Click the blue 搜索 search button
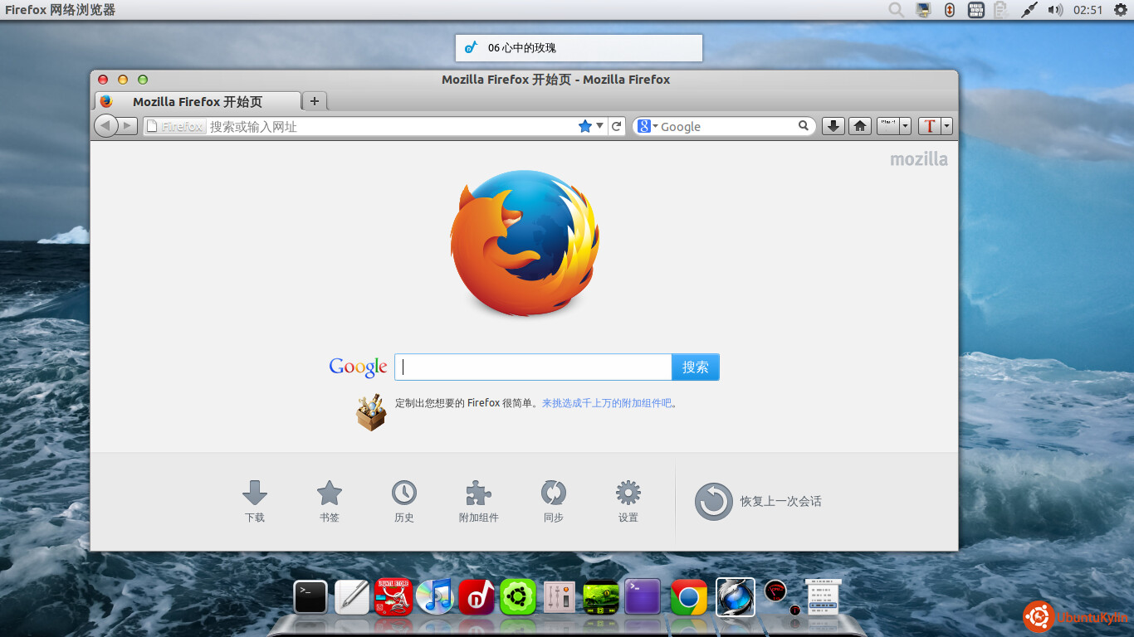The image size is (1134, 637). tap(695, 367)
